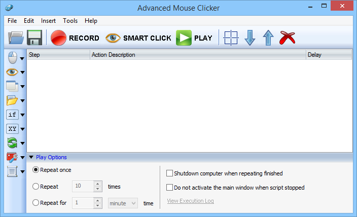
Task: Click the 'Repeat for' field showing 1
Action: click(83, 203)
